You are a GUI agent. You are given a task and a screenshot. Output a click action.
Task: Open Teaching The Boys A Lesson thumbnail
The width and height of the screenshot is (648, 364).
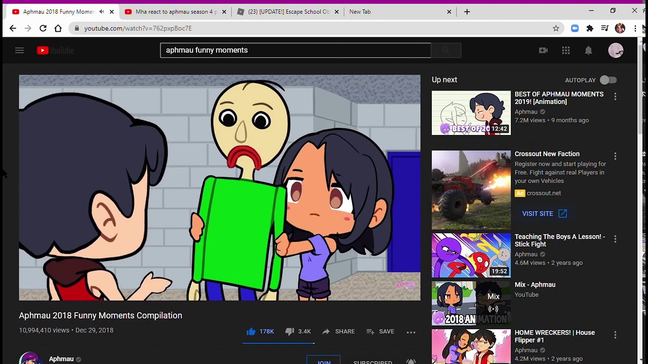471,255
